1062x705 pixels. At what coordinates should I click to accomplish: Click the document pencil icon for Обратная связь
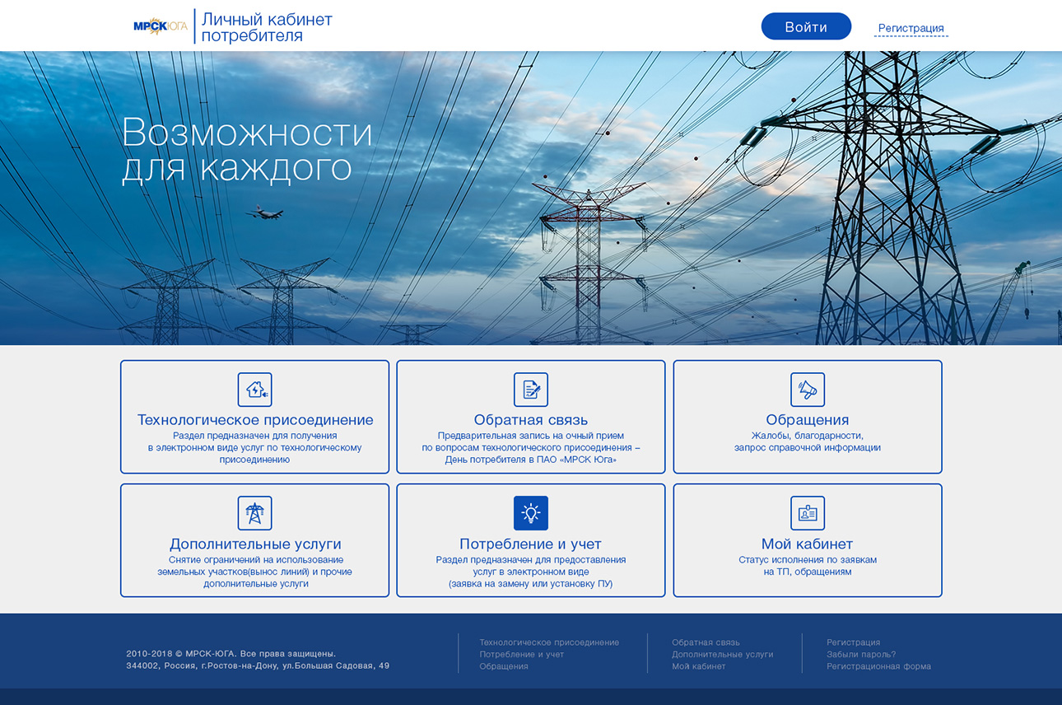tap(531, 390)
